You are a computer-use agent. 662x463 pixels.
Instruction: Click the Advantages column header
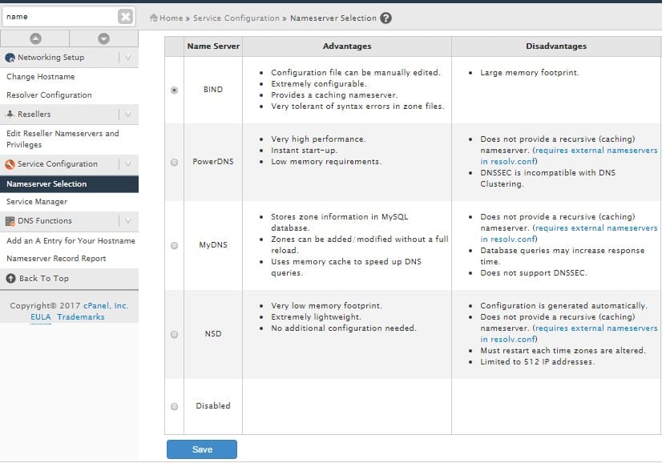[347, 46]
